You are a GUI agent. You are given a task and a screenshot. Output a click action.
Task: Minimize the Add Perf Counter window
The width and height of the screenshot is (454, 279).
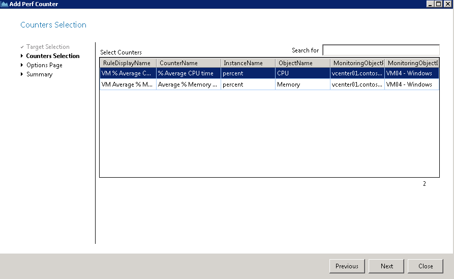(430, 4)
